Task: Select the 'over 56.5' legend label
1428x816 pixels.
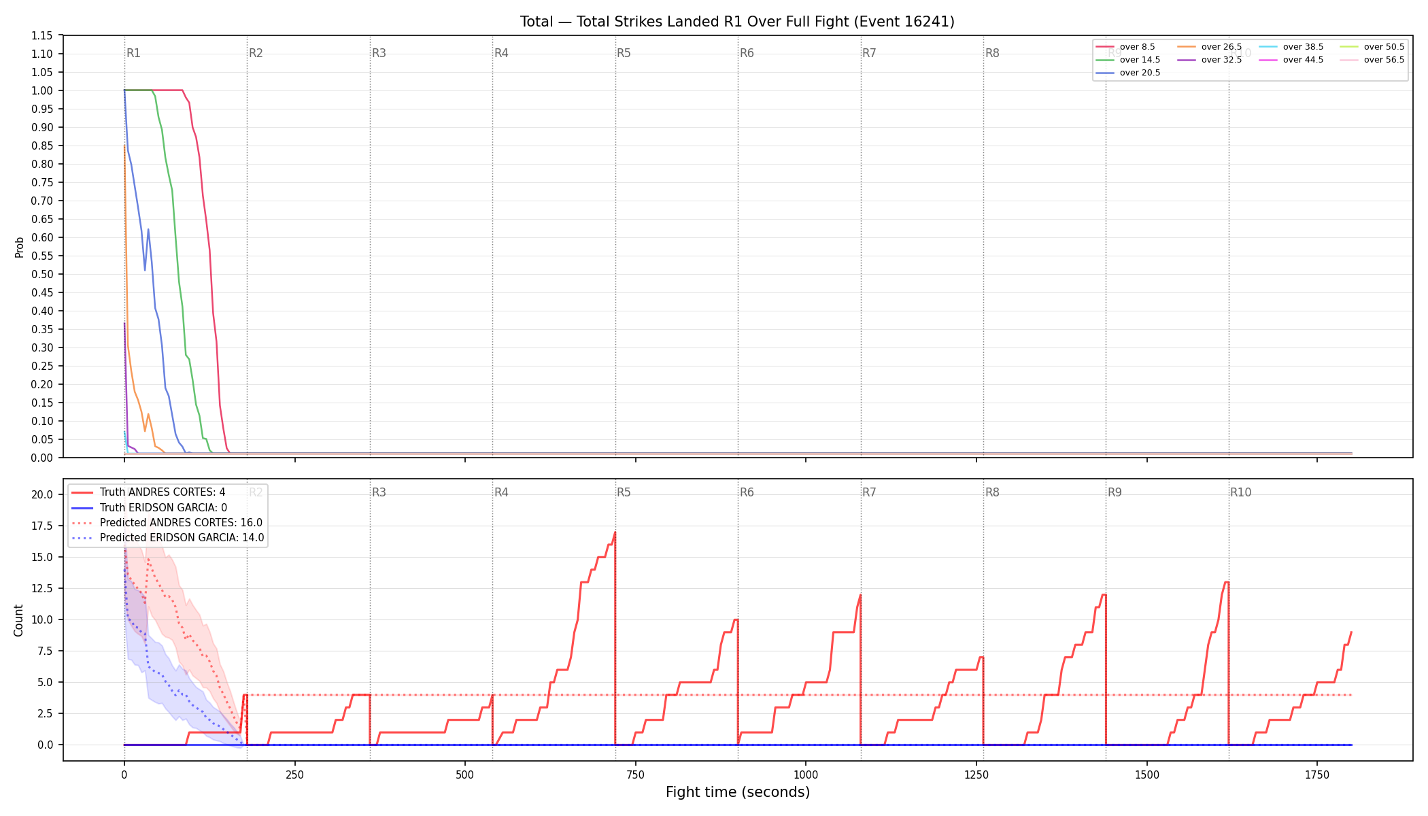Action: pos(1384,60)
